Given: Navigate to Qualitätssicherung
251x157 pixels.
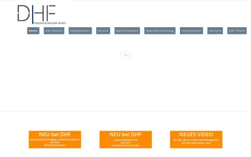Looking at the screenshot, I should click(160, 31).
